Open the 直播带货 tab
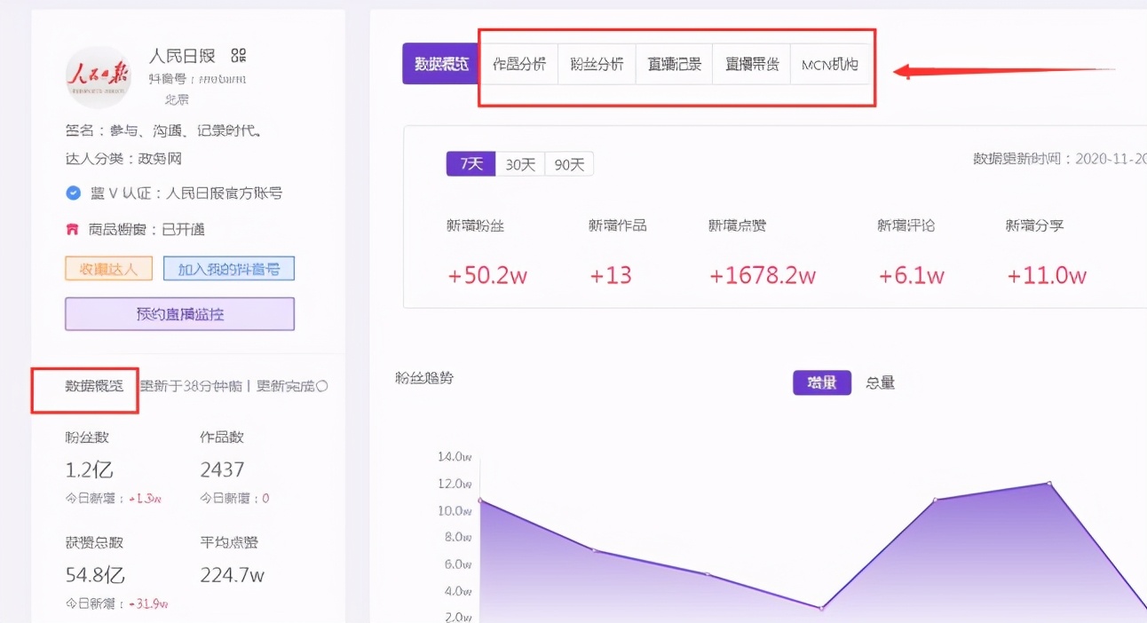 751,65
